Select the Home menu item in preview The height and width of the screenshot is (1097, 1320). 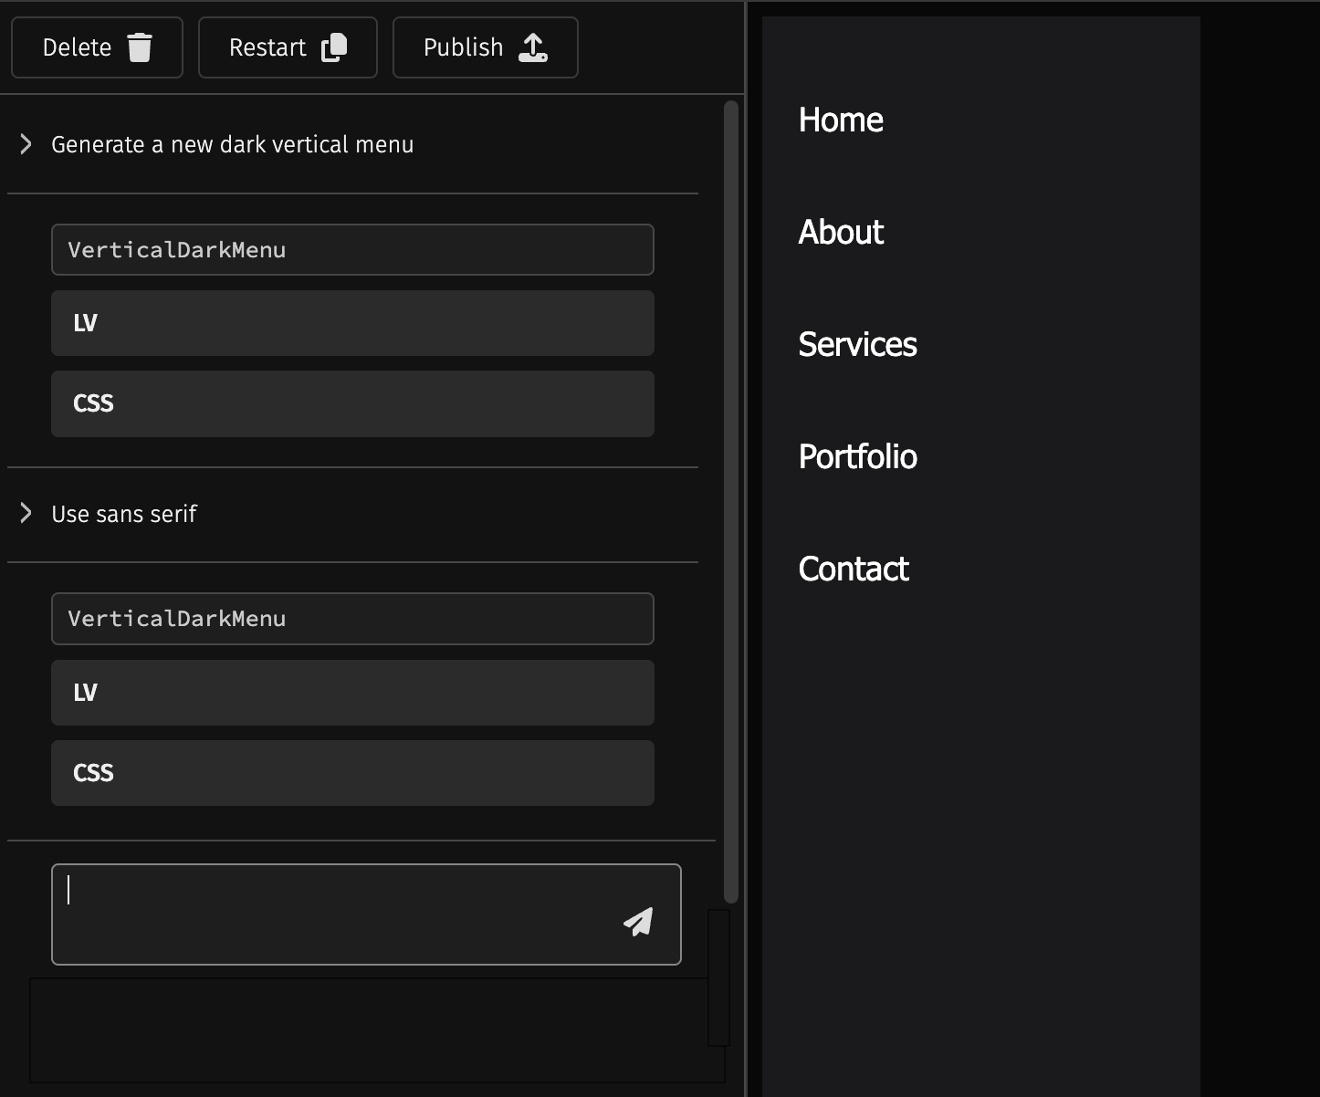click(841, 120)
